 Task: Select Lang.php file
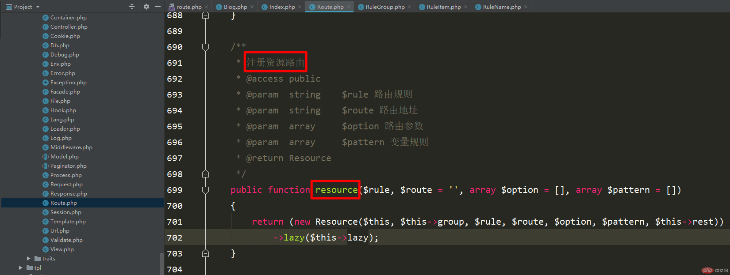point(62,120)
